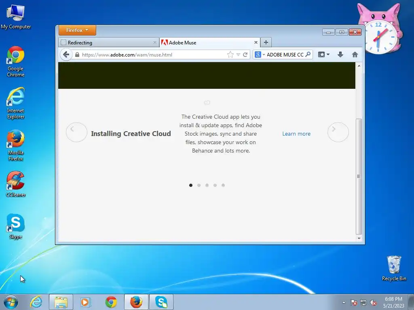The height and width of the screenshot is (310, 414).
Task: Click the next slide carousel arrow
Action: tap(338, 132)
